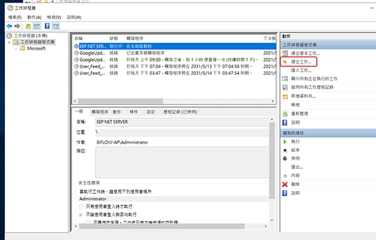Open the 說明(H) menu

tap(74, 17)
